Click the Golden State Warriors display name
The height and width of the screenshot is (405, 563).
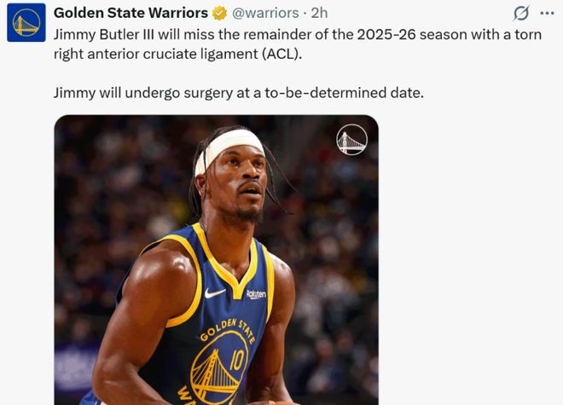[x=131, y=14]
